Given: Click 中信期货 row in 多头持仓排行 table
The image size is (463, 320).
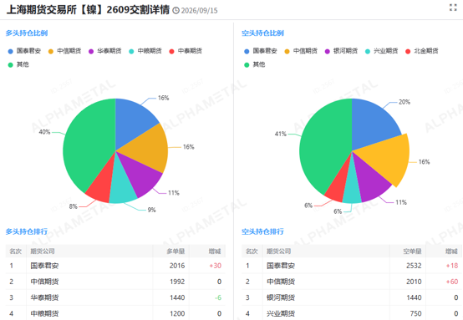Looking at the screenshot, I should point(115,282).
